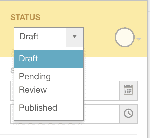This screenshot has height=138, width=150.
Task: Select the highlighted Draft option
Action: click(49, 59)
